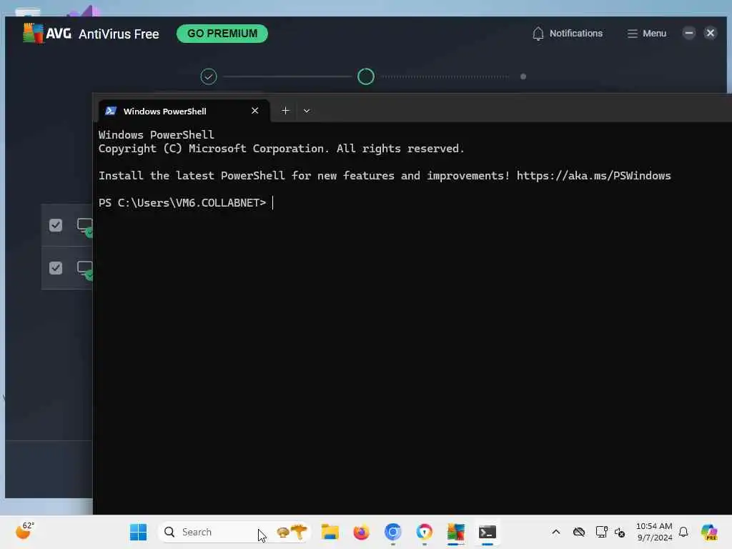This screenshot has width=732, height=549.
Task: Click the first computer monitor icon in AVG
Action: pyautogui.click(x=85, y=227)
